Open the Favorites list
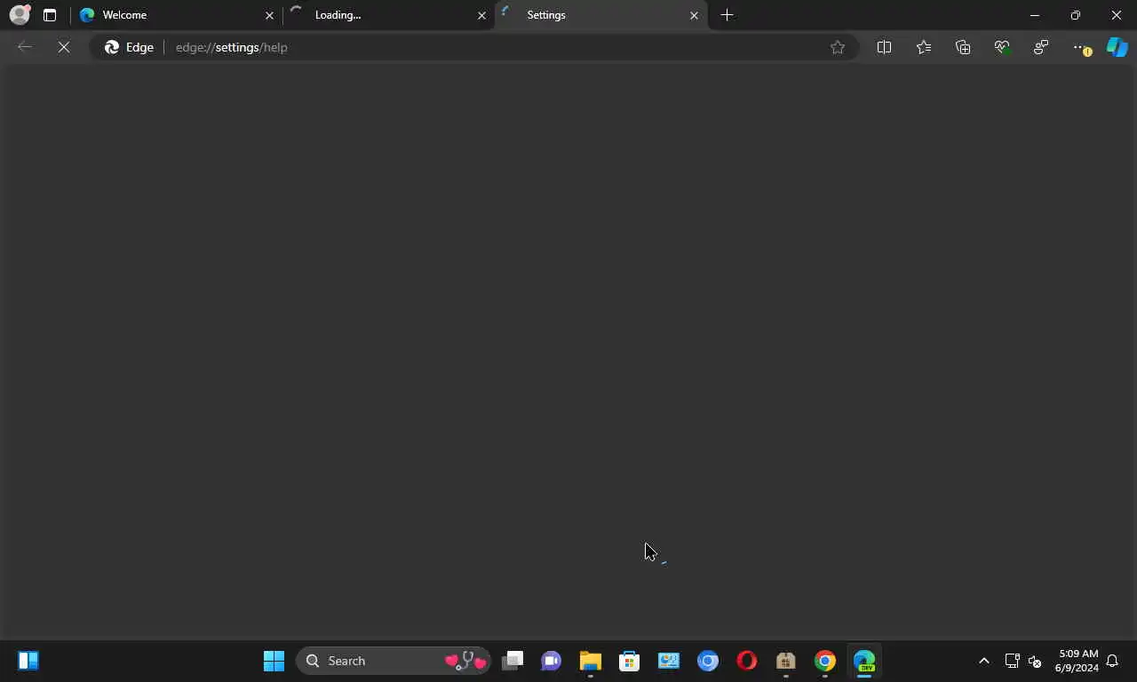Viewport: 1137px width, 682px height. [x=924, y=47]
